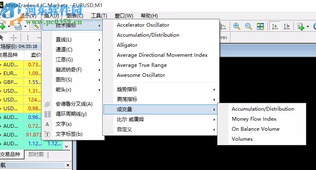The height and width of the screenshot is (170, 316).
Task: Select 技术指标 menu entry
Action: click(x=73, y=25)
